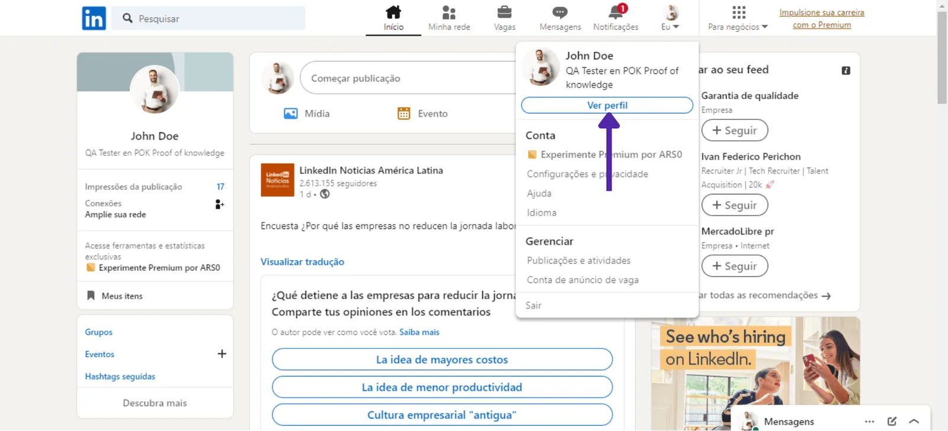
Task: Click the add connections person icon
Action: tap(219, 205)
